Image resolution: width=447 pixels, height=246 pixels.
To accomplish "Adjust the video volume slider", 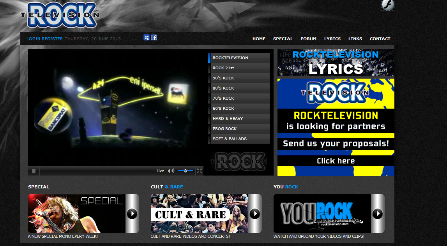I will tap(185, 171).
